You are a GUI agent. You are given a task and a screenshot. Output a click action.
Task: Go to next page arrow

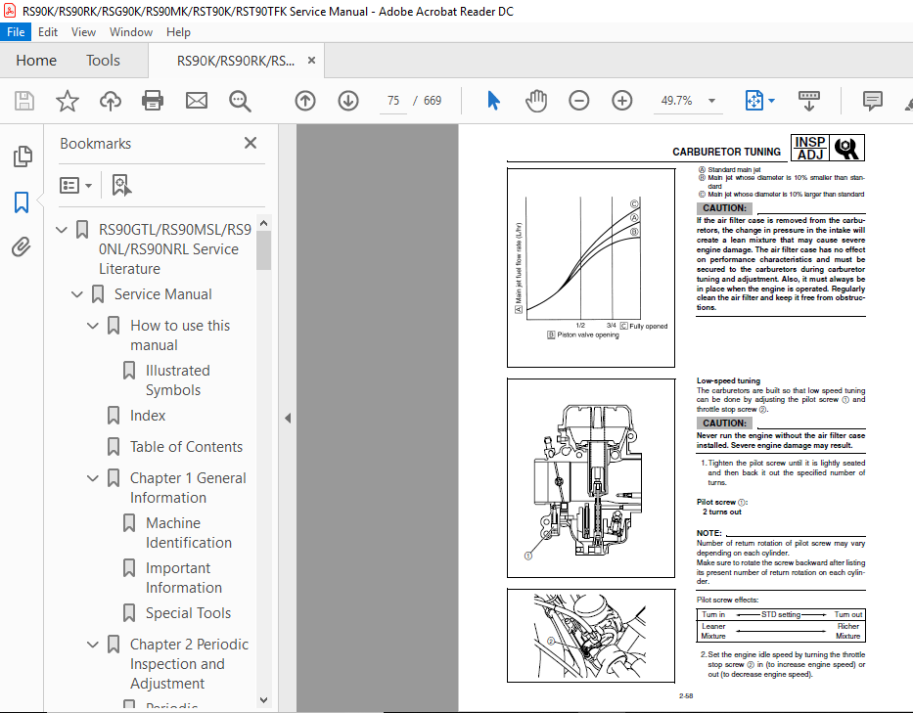(x=348, y=101)
